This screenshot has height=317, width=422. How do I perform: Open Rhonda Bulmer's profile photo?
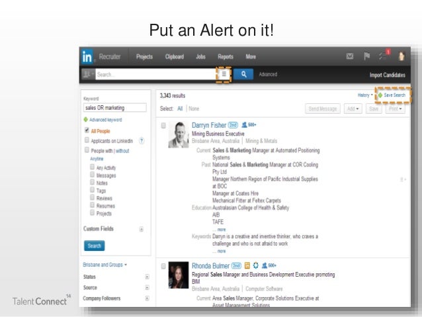coord(179,275)
